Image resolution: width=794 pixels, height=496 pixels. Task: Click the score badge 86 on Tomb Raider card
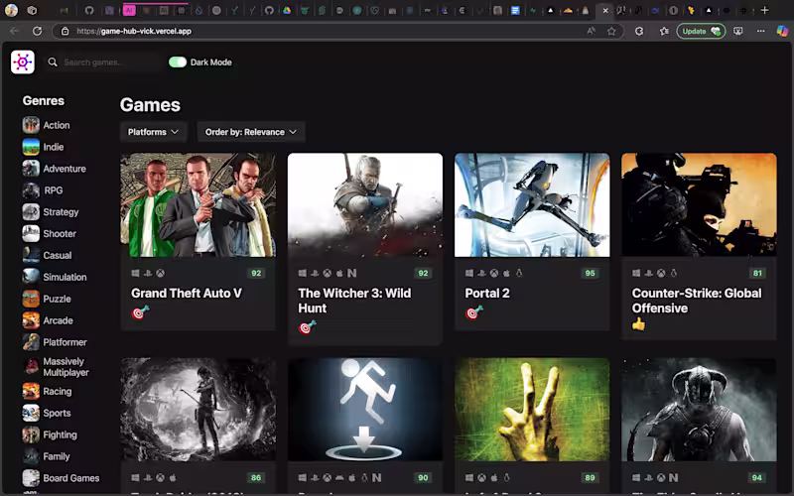256,478
